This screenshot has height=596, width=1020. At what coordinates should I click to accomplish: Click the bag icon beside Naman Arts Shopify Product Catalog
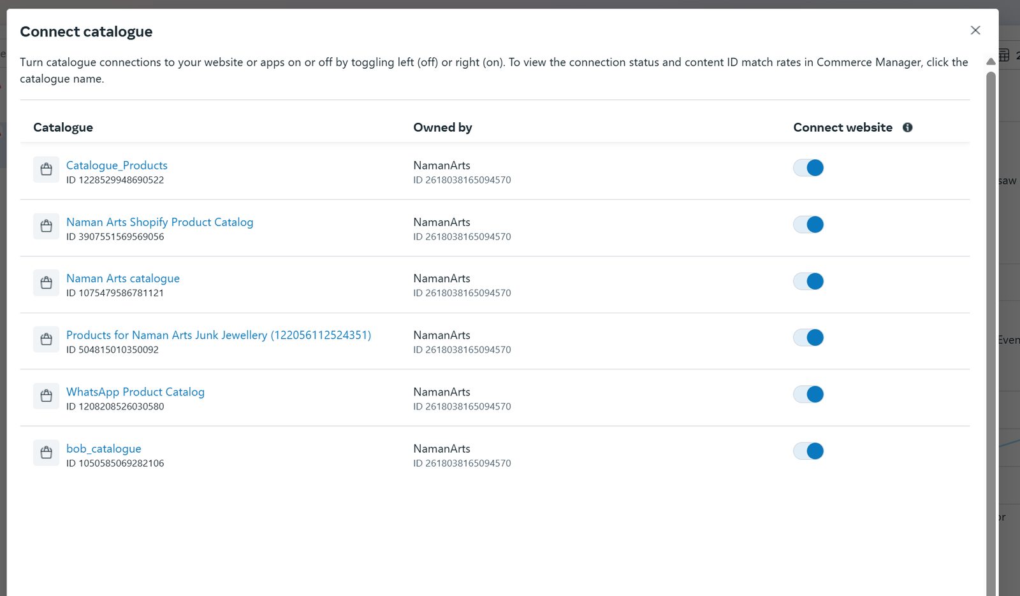click(46, 226)
